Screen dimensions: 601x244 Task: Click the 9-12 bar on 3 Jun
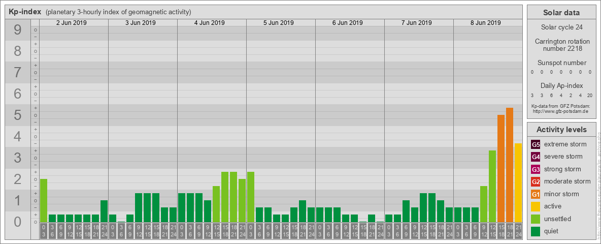pos(139,207)
